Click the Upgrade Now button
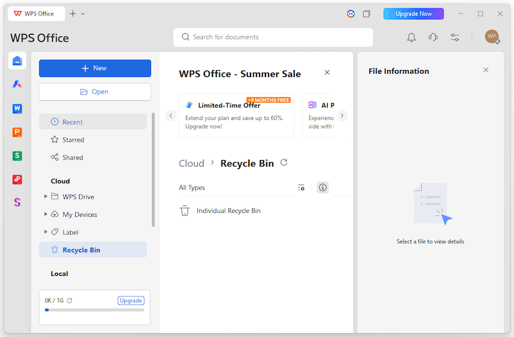514x337 pixels. 413,13
